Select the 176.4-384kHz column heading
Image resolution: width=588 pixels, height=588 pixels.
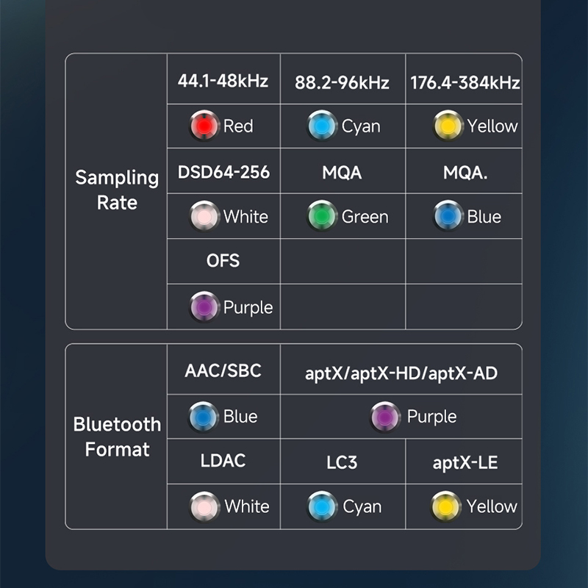point(465,82)
